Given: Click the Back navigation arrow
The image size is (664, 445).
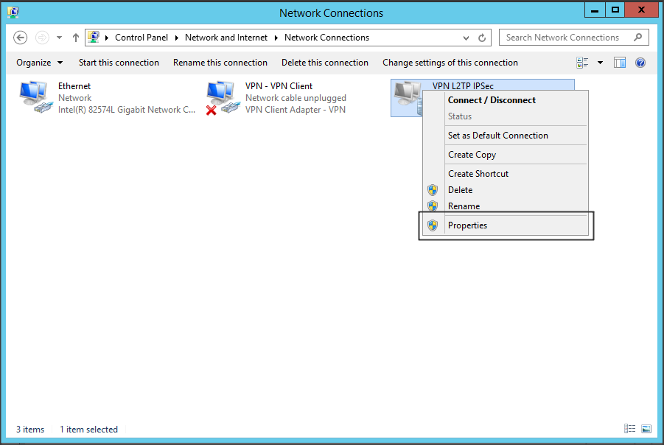Looking at the screenshot, I should tap(21, 38).
